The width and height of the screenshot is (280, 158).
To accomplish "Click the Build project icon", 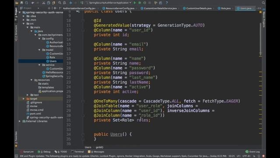I will (x=82, y=3).
